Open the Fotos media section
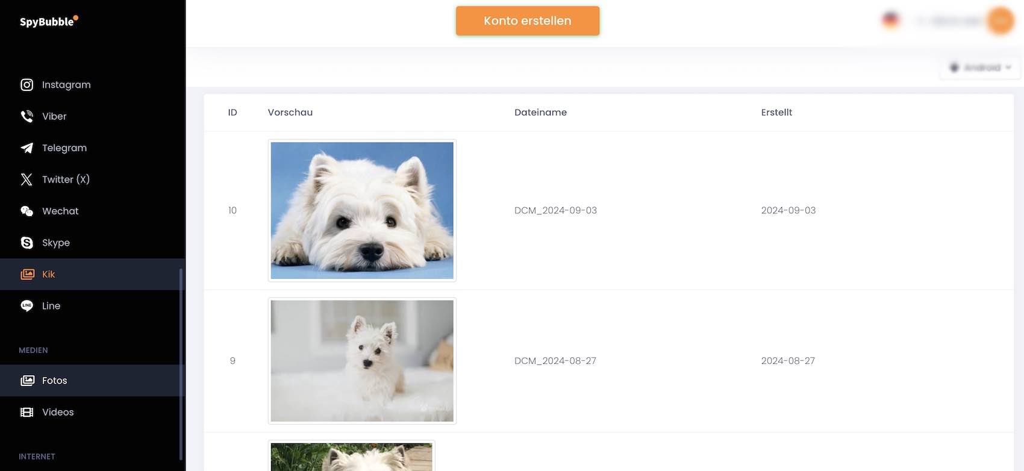This screenshot has width=1024, height=471. pos(93,381)
